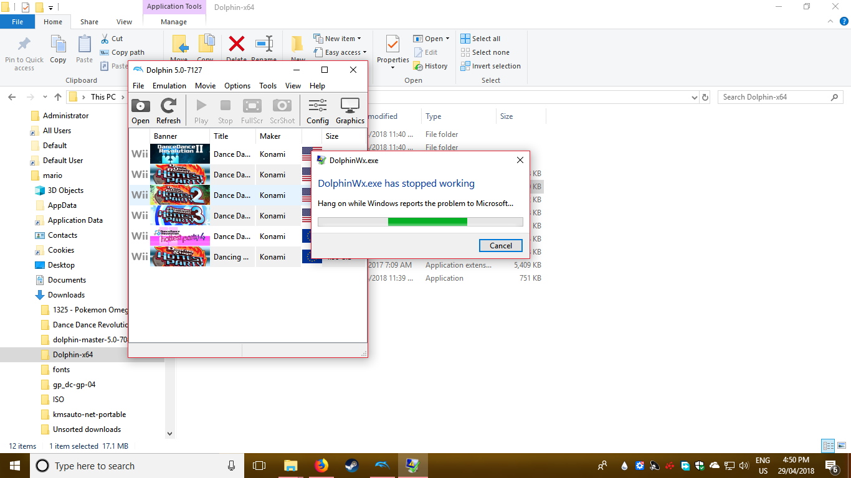Sort Dolphin list by Banner column
The image size is (851, 478).
click(180, 136)
